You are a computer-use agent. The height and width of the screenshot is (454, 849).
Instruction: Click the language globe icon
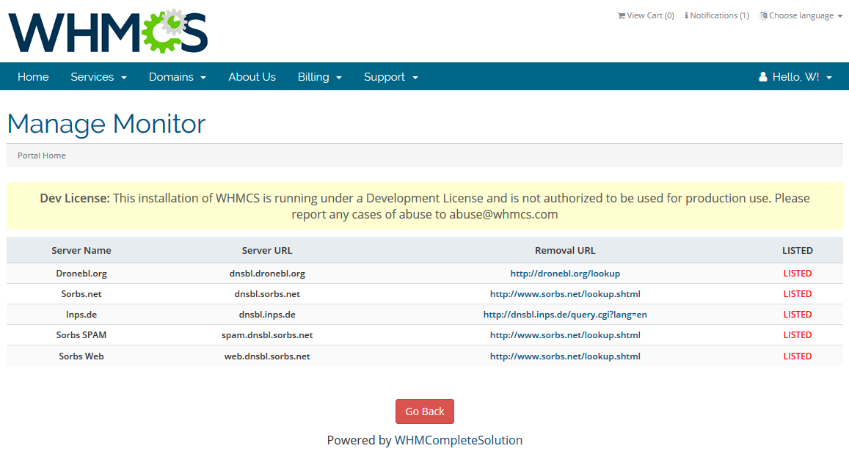(x=763, y=15)
